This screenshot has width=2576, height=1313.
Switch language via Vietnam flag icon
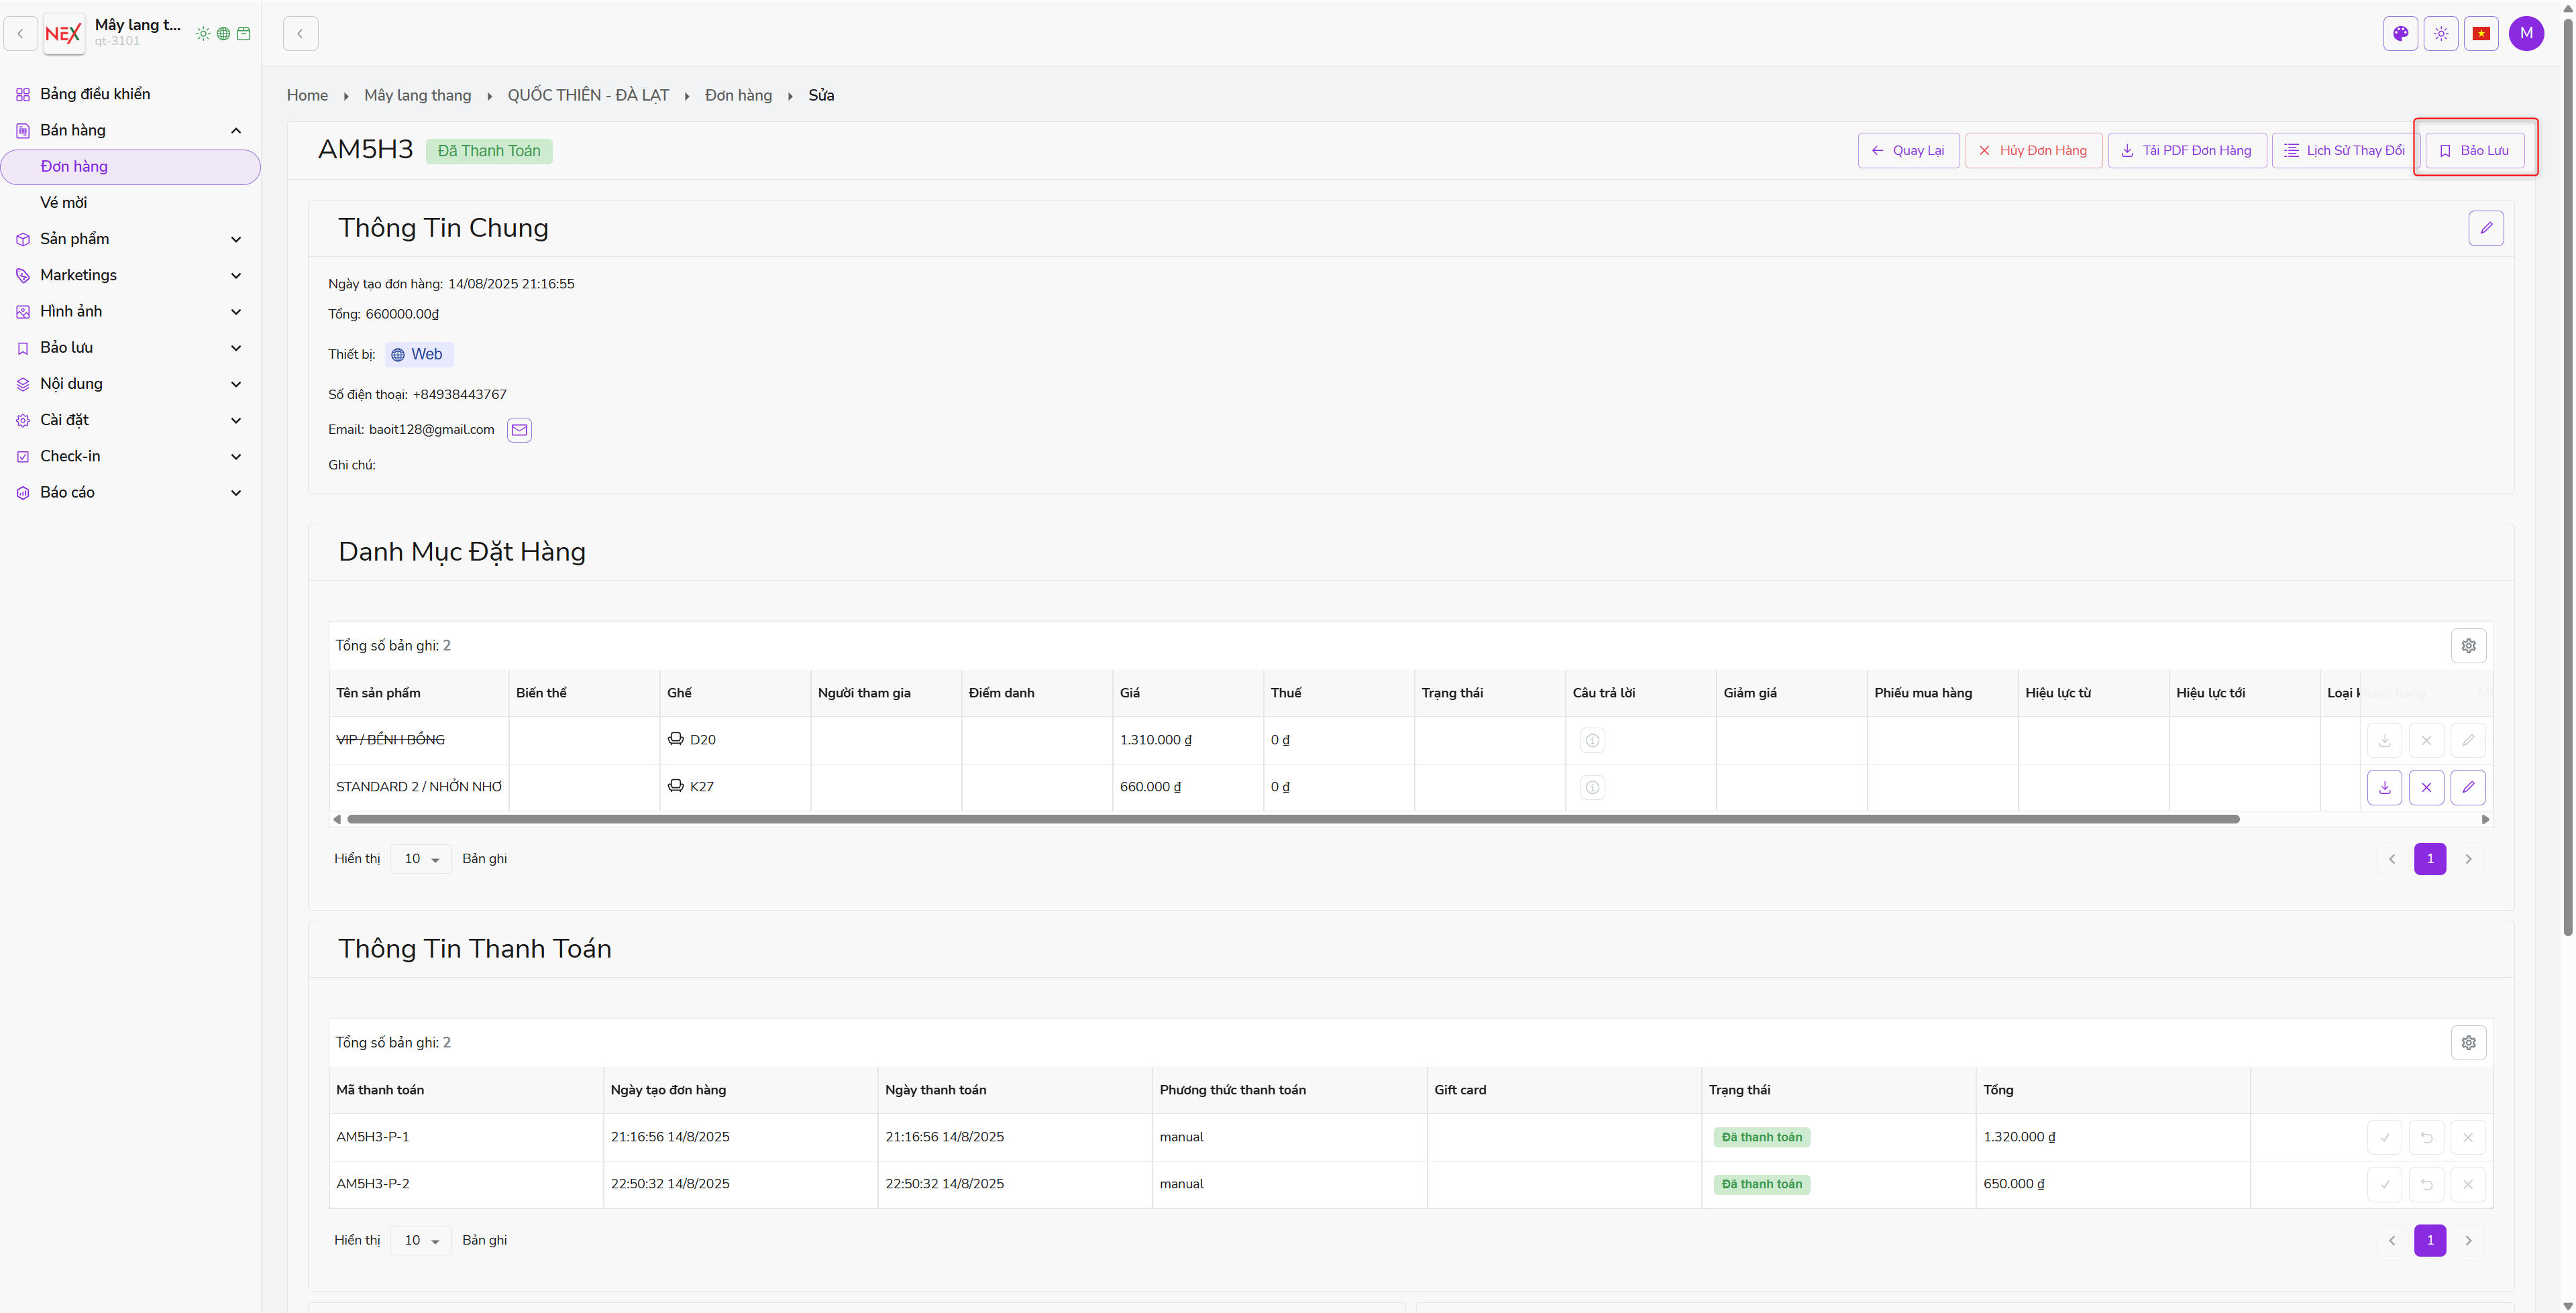[x=2481, y=33]
